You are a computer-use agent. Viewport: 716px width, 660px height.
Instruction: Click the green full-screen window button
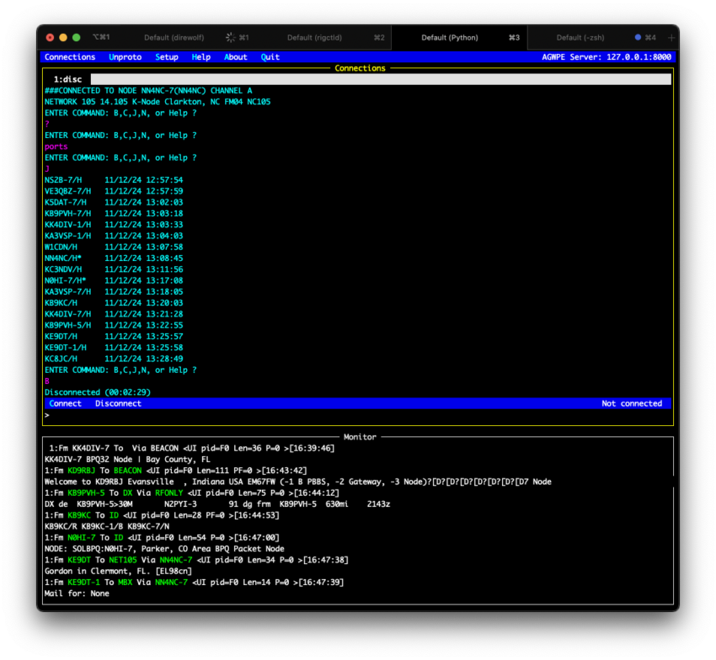(77, 38)
